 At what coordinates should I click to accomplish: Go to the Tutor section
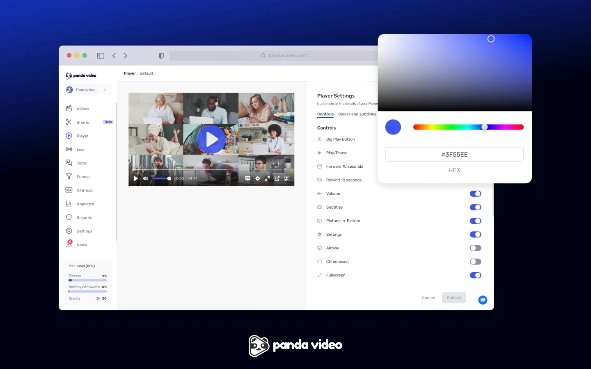[81, 163]
